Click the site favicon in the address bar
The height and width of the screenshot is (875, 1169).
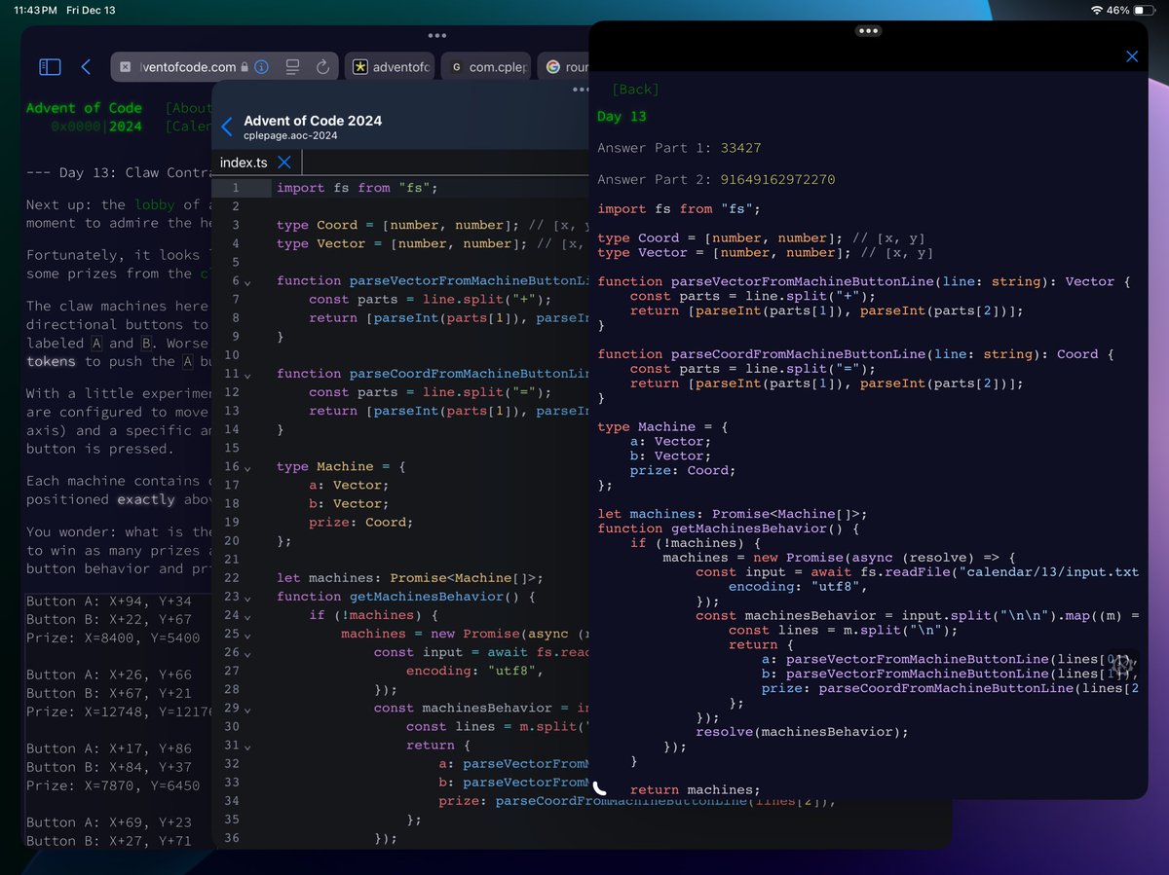[126, 67]
